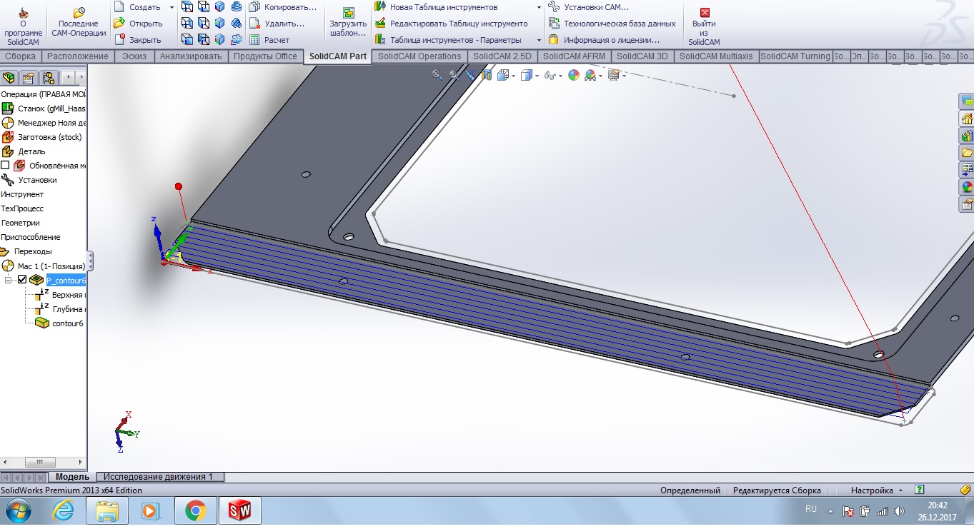Open Информация о лицензии

604,40
